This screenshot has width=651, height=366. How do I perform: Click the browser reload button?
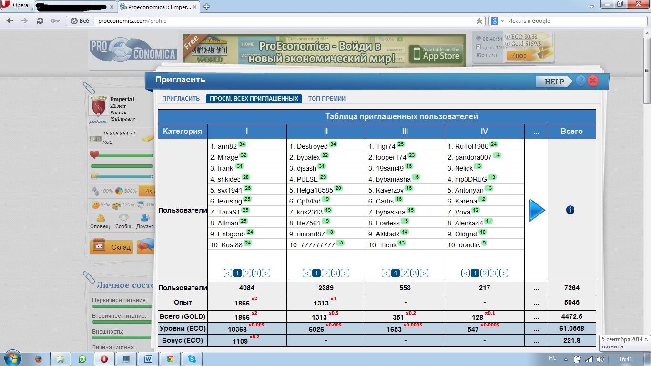tap(41, 21)
